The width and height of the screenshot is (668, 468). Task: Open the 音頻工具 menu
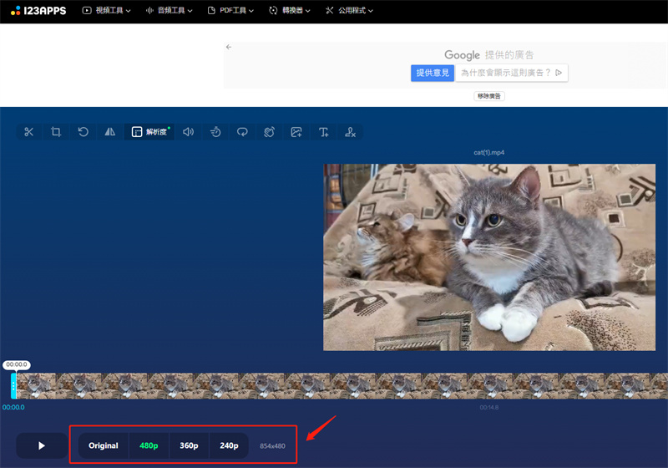click(x=170, y=11)
